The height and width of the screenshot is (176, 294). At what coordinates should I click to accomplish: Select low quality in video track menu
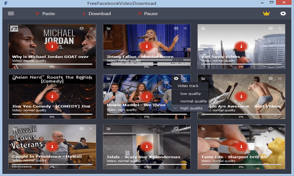pyautogui.click(x=190, y=93)
